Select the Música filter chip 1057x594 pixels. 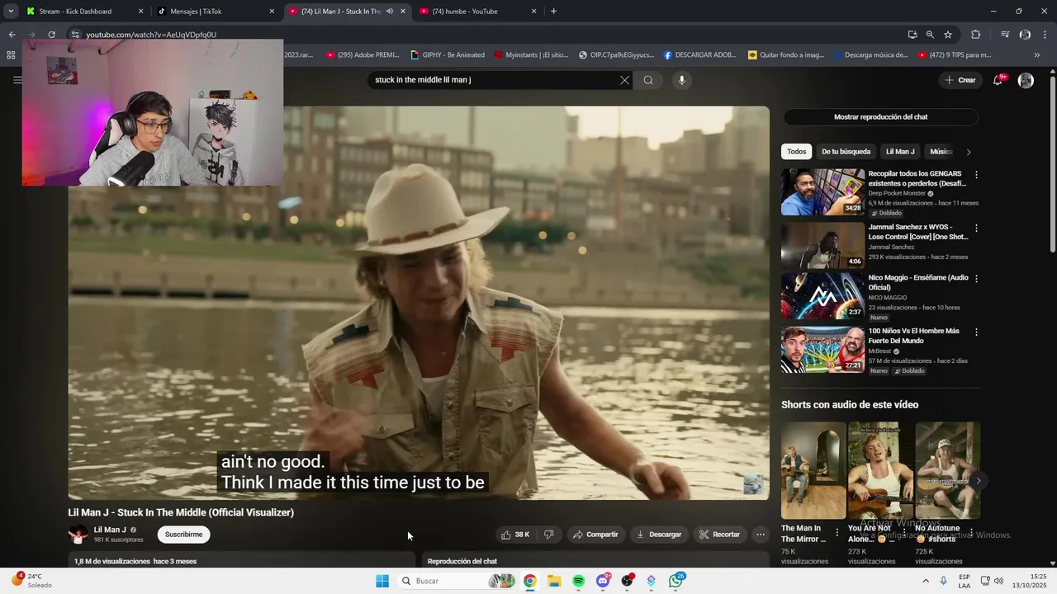tap(941, 152)
